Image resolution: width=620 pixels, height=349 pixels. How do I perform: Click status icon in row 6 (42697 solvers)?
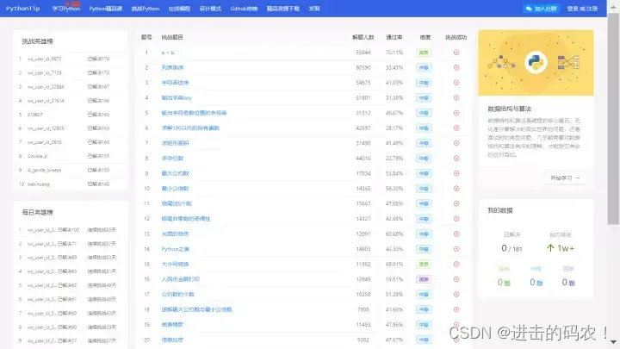click(456, 128)
